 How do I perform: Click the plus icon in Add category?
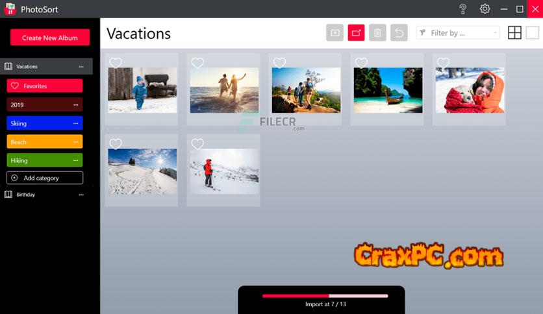14,178
